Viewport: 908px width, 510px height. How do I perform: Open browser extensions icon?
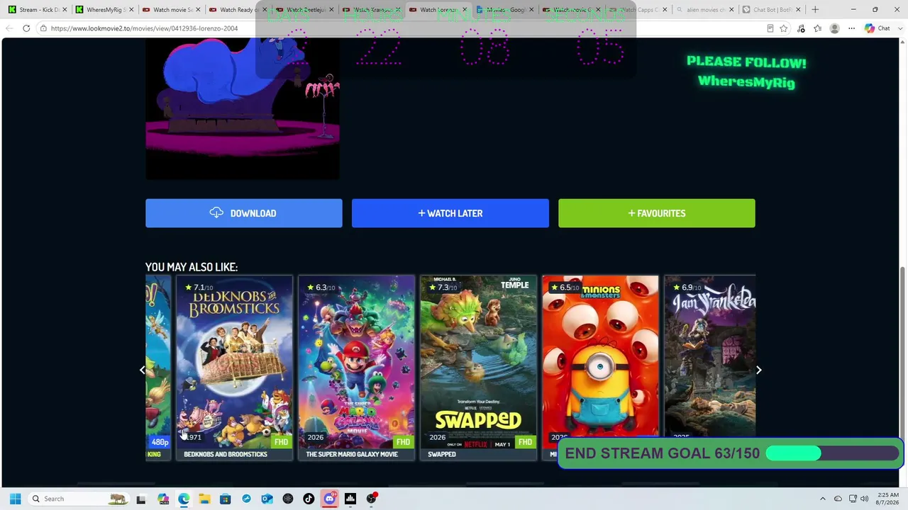pos(801,28)
